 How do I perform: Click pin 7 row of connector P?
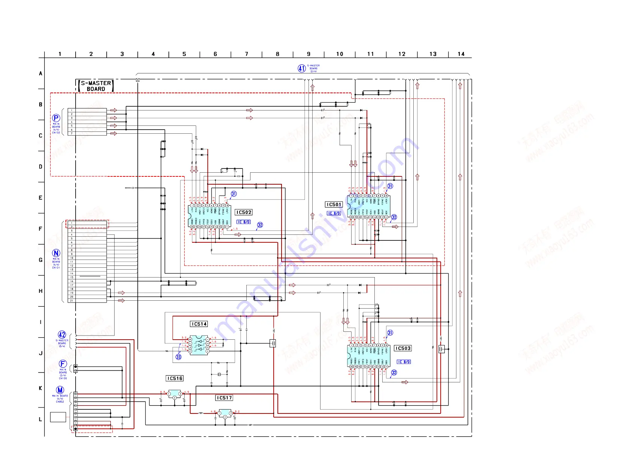tap(87, 134)
